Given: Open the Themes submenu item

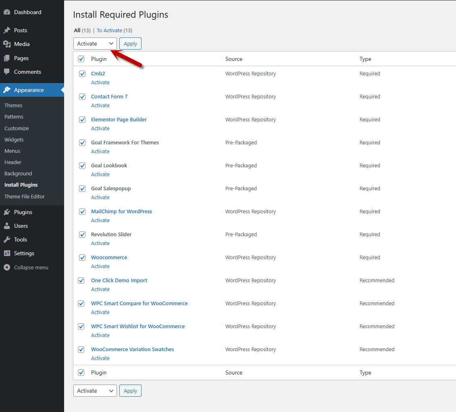Looking at the screenshot, I should pos(13,105).
